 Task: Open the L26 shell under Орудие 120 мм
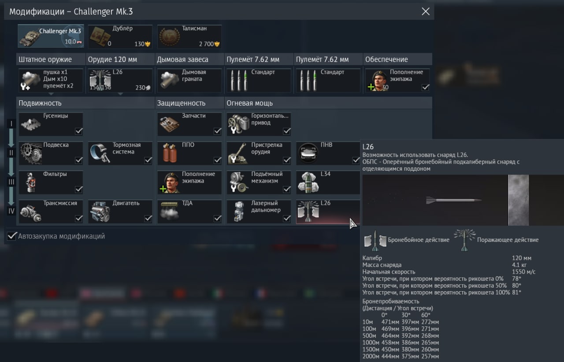coord(120,80)
